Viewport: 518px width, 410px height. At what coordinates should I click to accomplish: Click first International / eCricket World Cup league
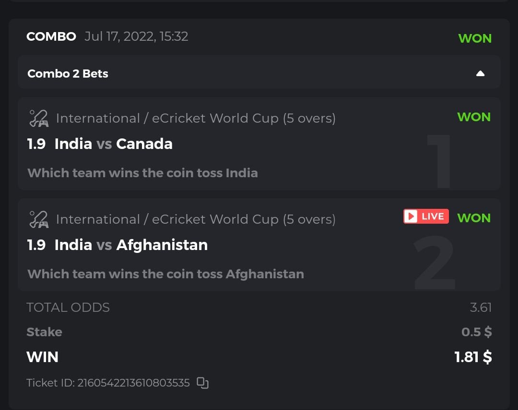click(x=196, y=118)
